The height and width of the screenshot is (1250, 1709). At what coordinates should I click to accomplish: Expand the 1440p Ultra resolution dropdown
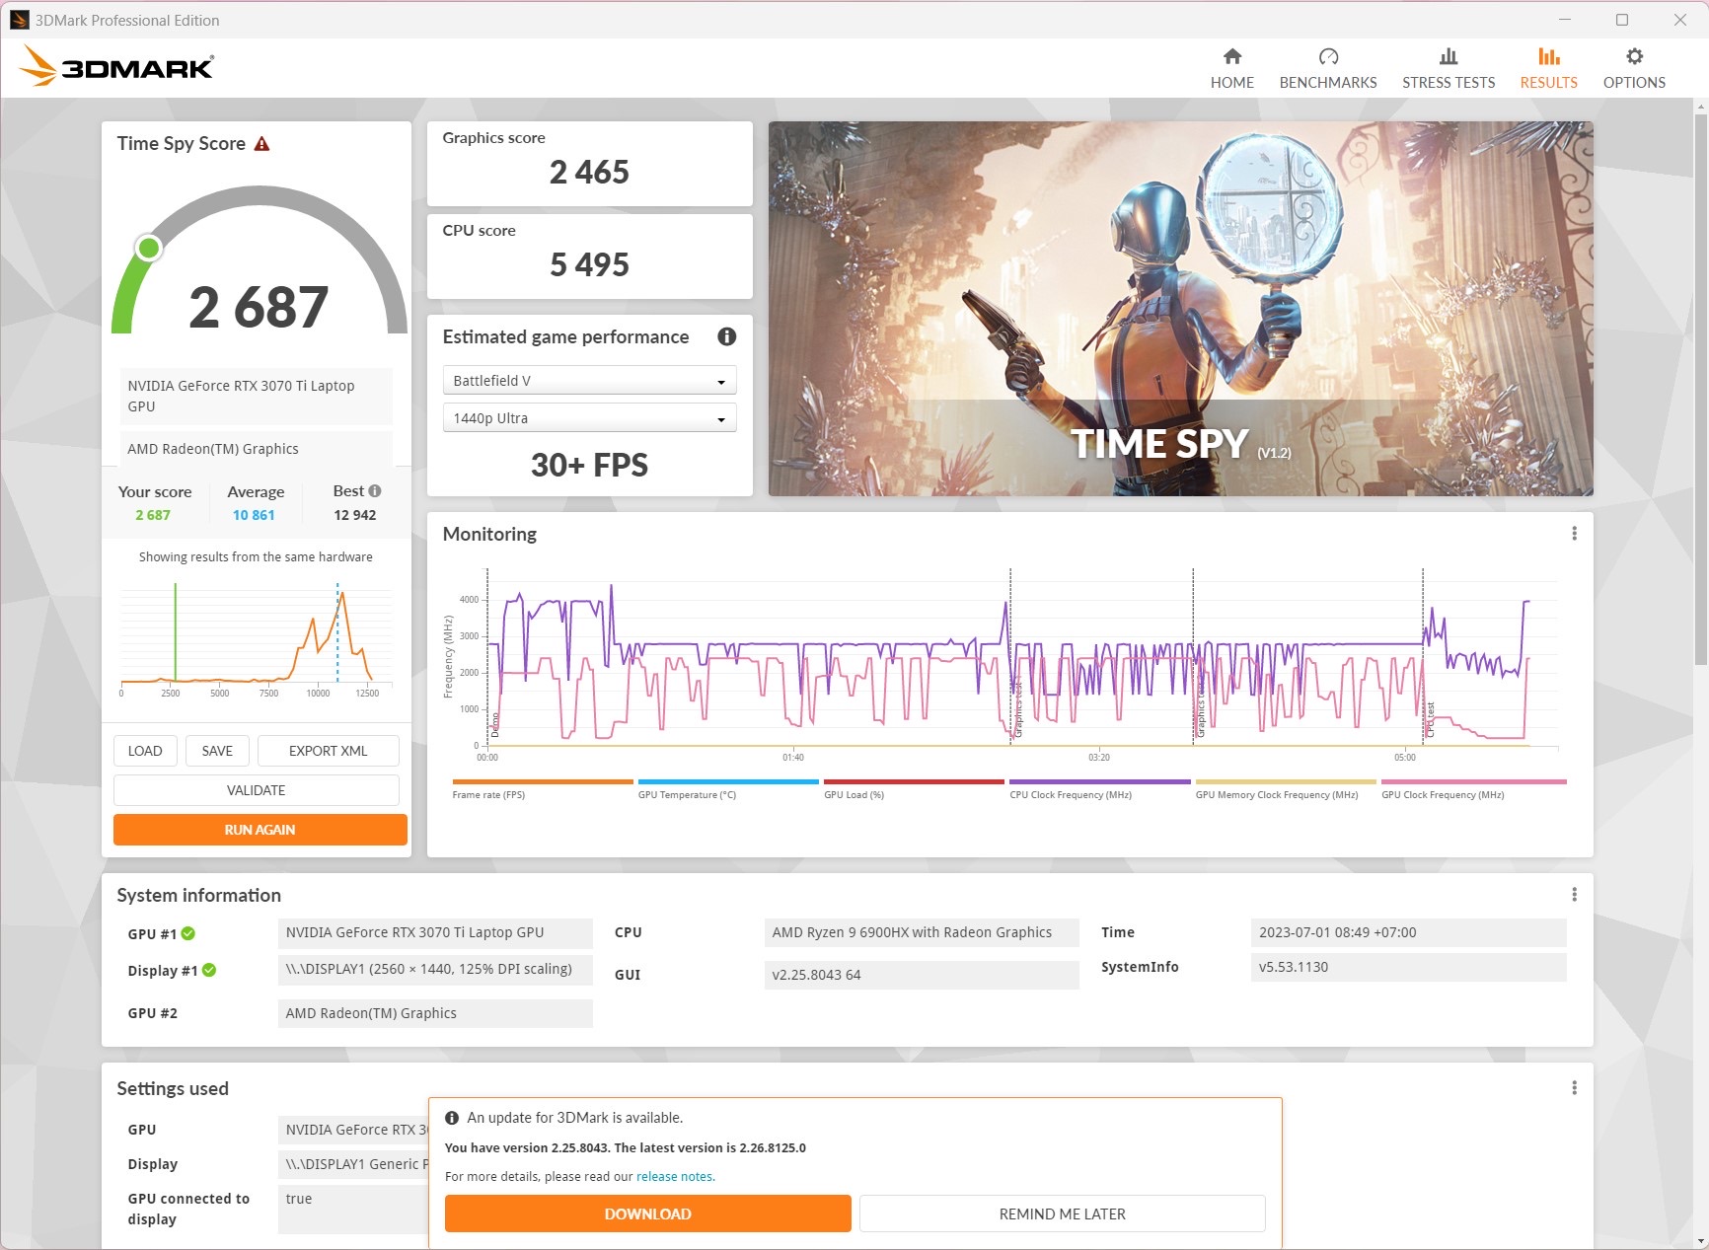point(589,418)
